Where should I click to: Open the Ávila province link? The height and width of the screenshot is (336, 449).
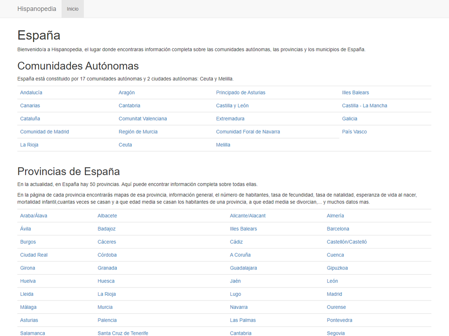click(25, 229)
